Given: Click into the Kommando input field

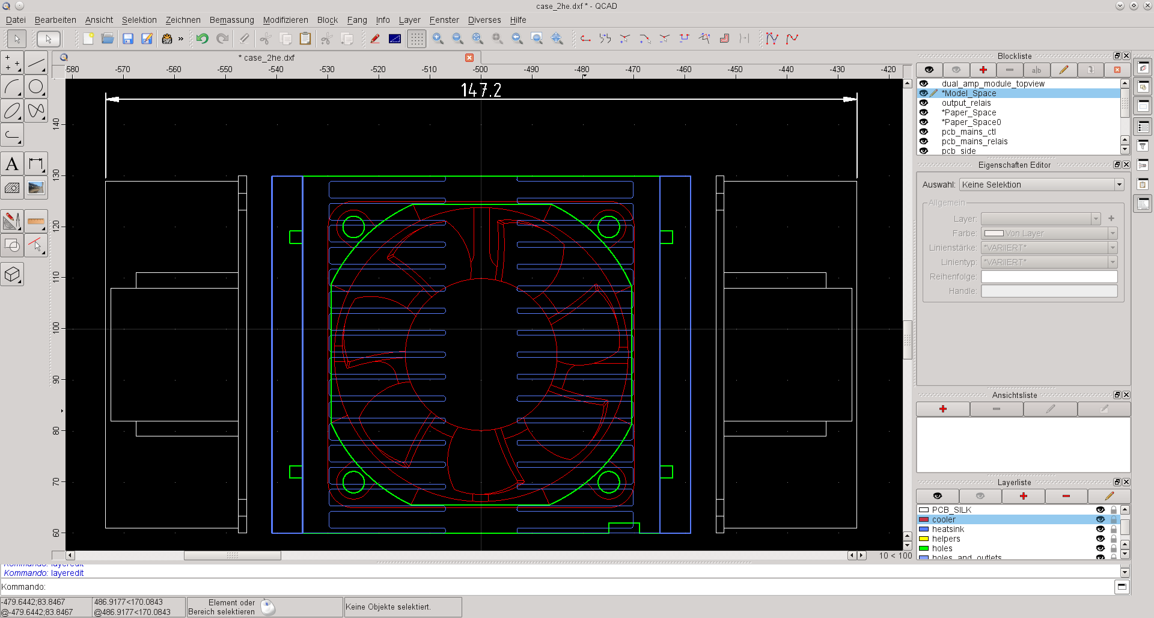Looking at the screenshot, I should (579, 587).
